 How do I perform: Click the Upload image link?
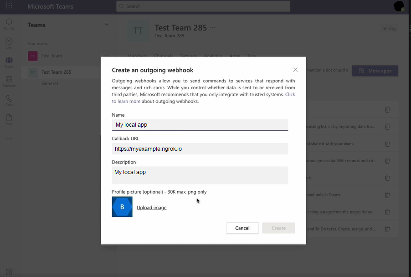point(151,208)
